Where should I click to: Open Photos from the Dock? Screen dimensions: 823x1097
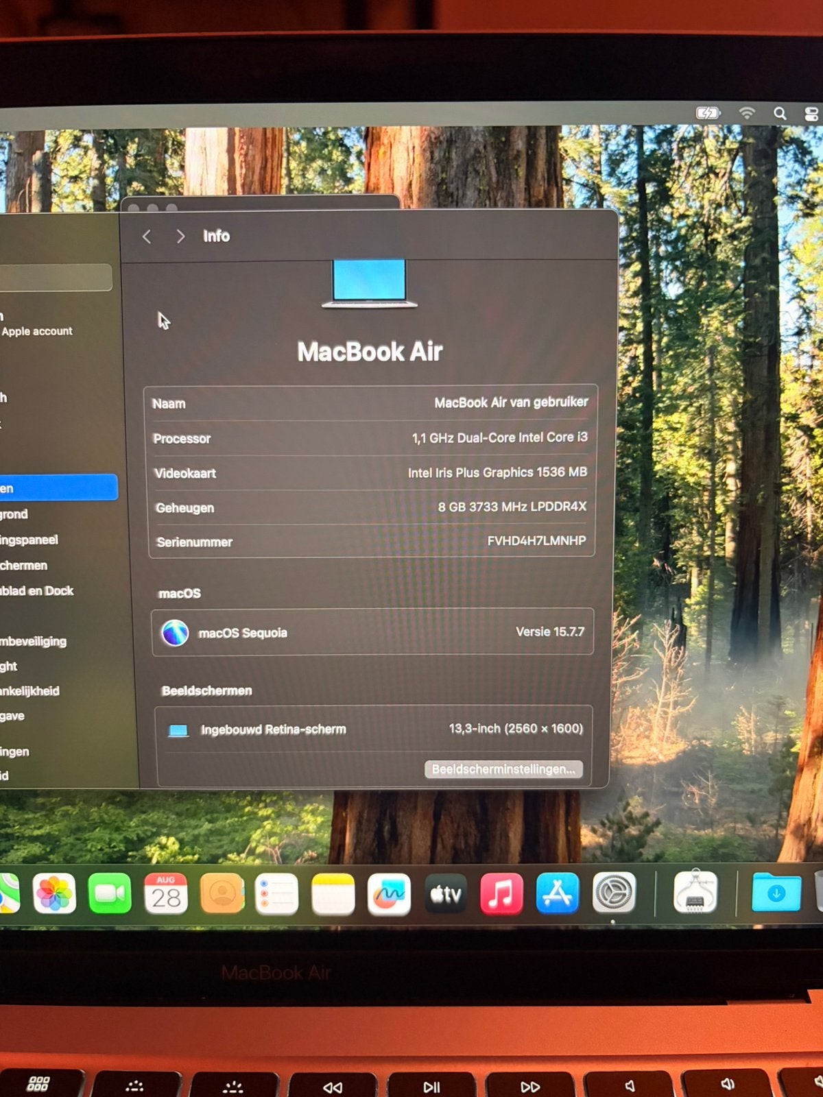click(54, 894)
